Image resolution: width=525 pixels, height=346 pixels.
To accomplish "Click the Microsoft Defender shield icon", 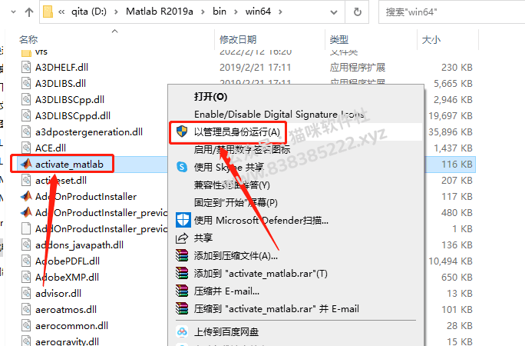I will point(183,220).
